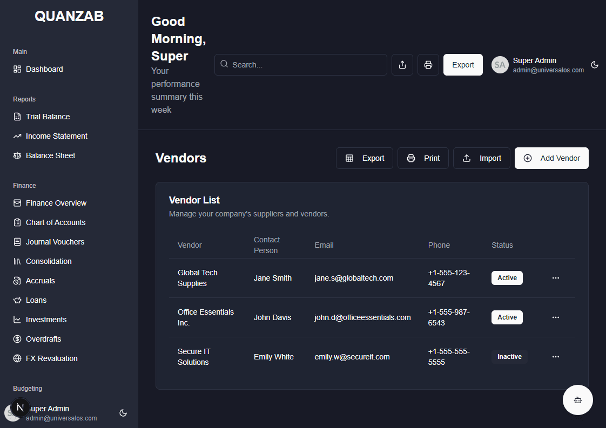Viewport: 606px width, 428px height.
Task: Click Super Admin name in header
Action: click(x=535, y=60)
